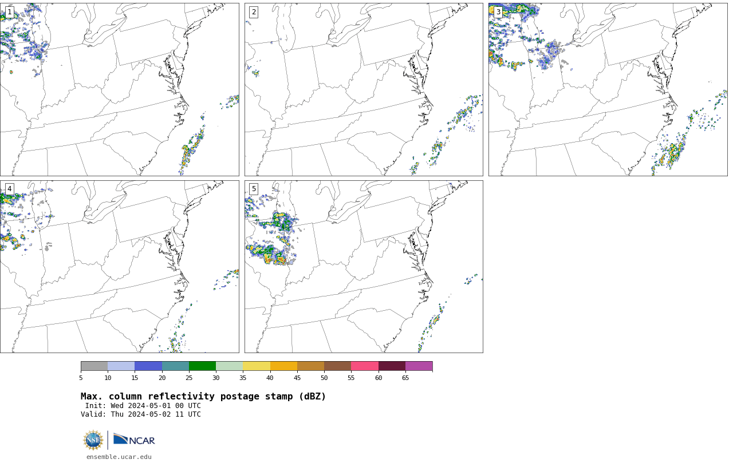Open ensemble member 3 map panel
The height and width of the screenshot is (463, 733).
pos(608,89)
